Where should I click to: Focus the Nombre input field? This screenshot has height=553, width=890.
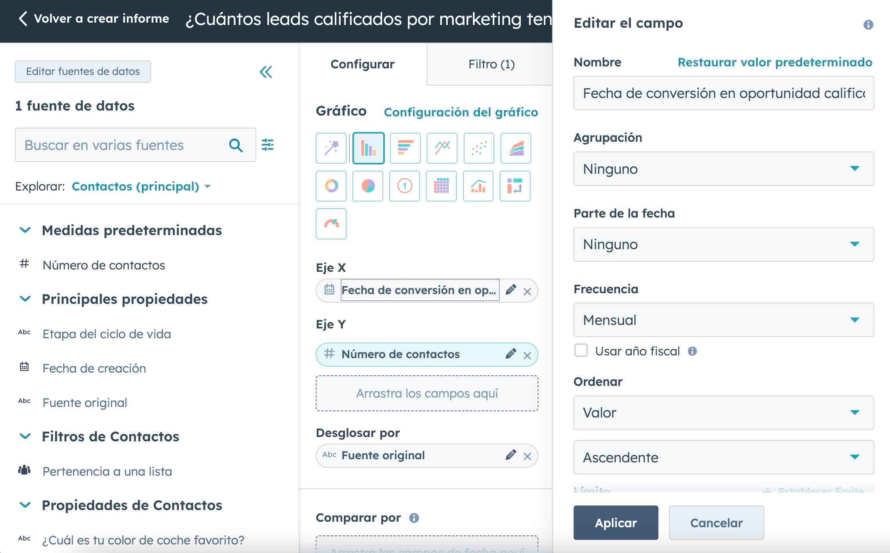724,93
